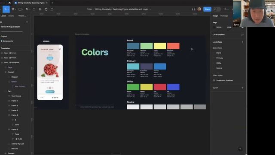Screen dimensions: 275x155
Task: Add a new local style
Action: point(242,42)
